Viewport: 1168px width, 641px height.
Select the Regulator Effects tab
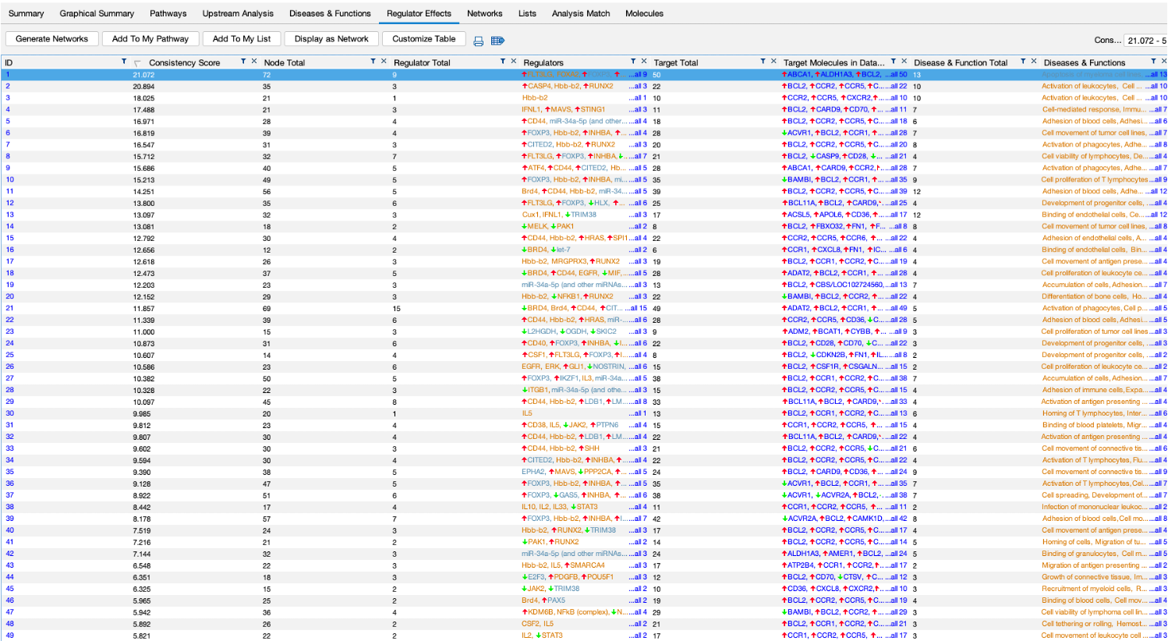pos(419,13)
